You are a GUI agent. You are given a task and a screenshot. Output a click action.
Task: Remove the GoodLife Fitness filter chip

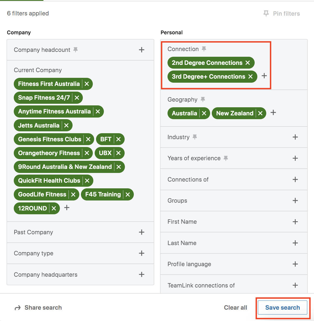click(x=73, y=195)
